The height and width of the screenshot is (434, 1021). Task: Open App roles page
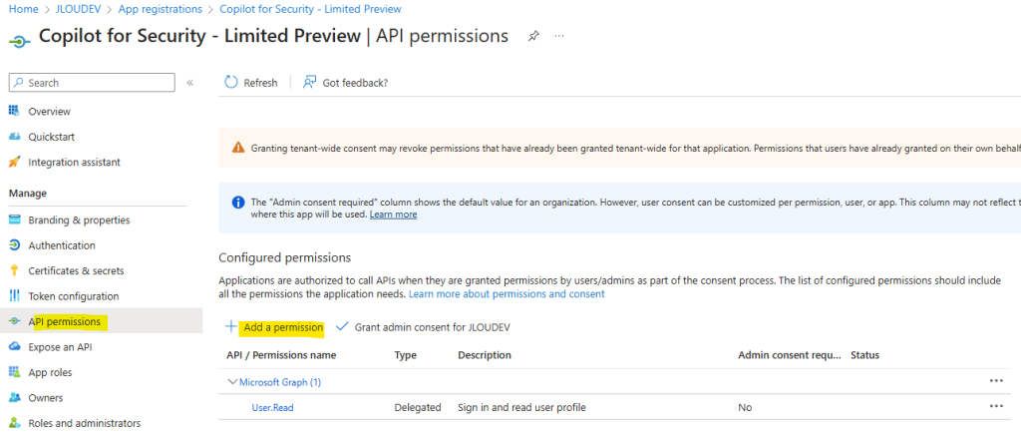(x=50, y=373)
